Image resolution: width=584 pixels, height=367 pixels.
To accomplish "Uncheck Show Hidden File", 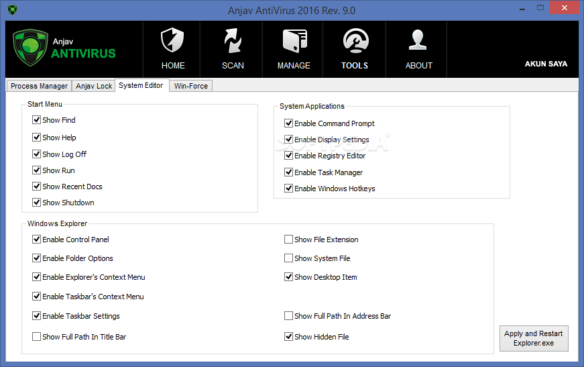I will 289,336.
